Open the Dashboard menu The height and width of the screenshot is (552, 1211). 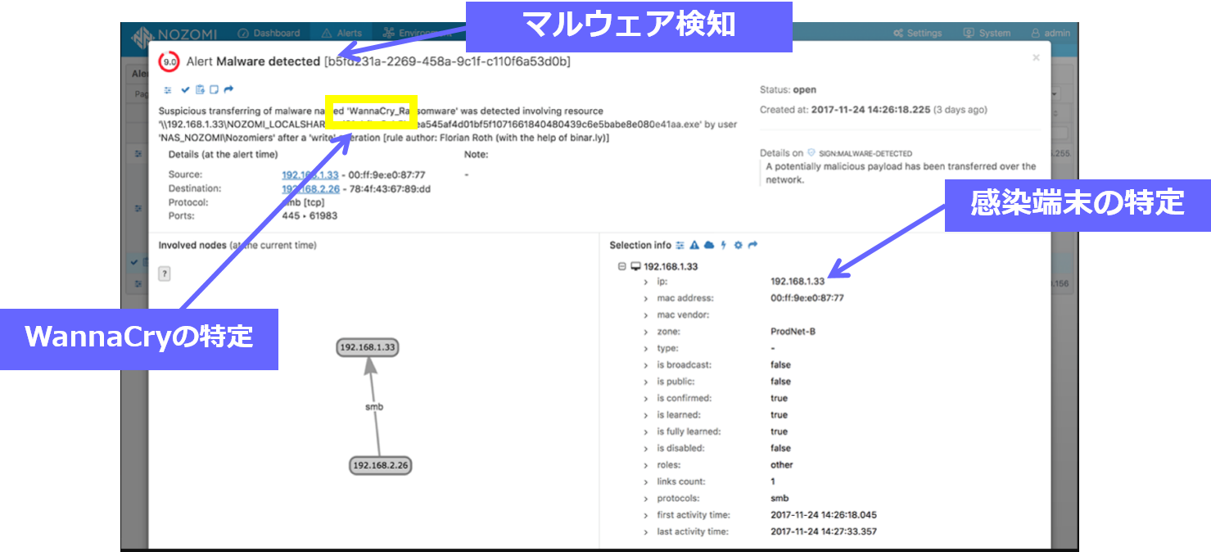[x=269, y=34]
